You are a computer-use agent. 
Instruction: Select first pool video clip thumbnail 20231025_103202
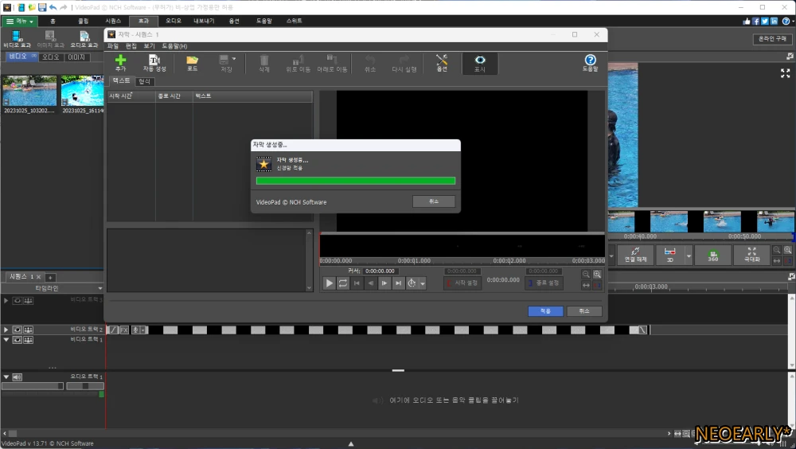[x=29, y=91]
